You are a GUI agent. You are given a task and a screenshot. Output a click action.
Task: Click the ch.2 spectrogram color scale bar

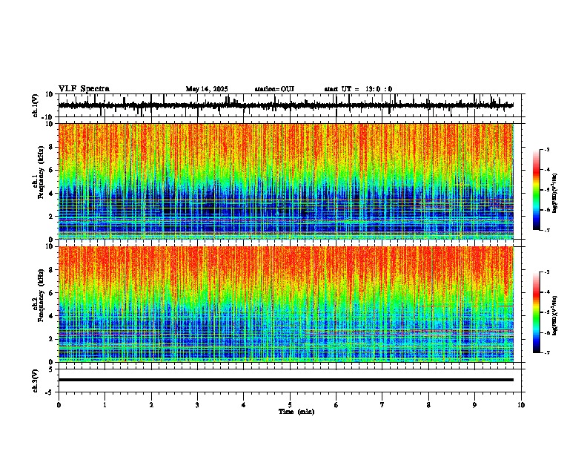536,312
